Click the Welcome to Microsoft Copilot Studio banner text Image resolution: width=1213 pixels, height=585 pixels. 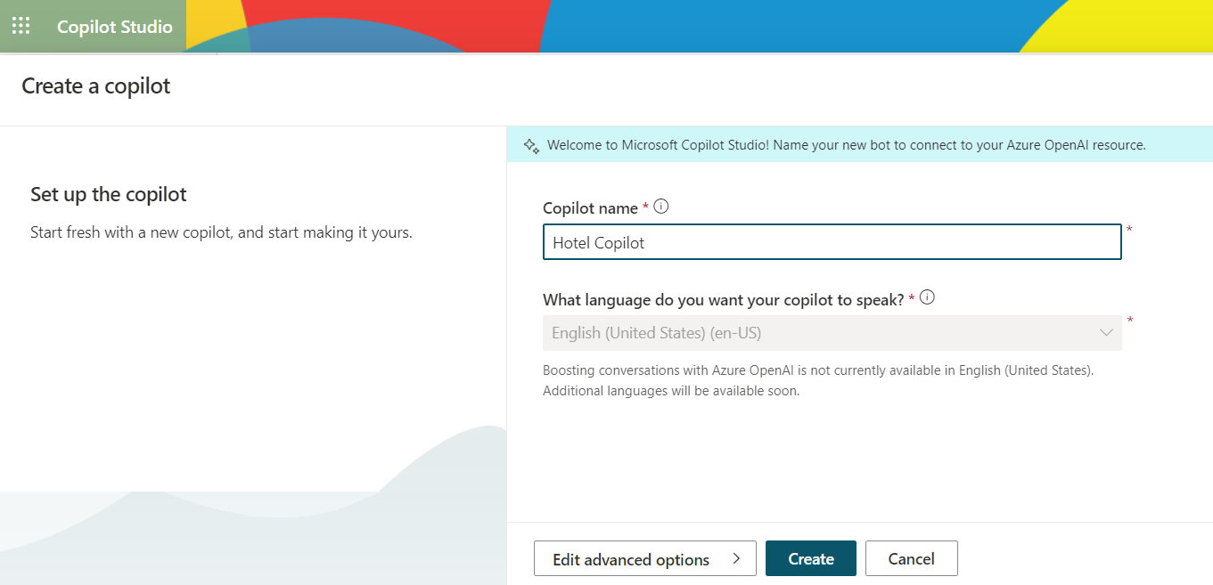point(845,145)
